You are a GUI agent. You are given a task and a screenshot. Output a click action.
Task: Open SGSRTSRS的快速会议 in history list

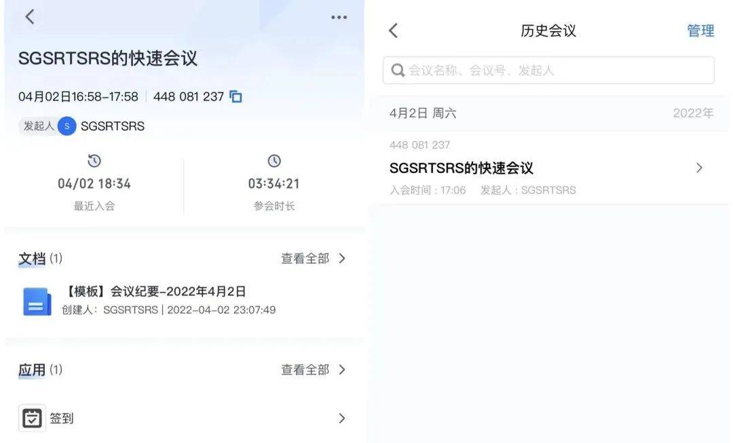click(548, 168)
